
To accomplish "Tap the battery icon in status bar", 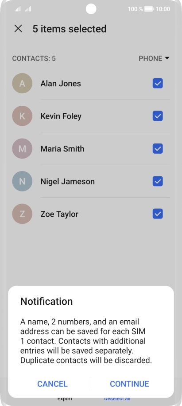I will coord(149,9).
